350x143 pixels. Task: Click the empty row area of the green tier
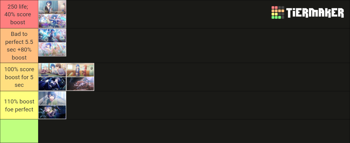[194, 131]
